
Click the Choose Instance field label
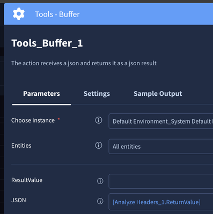(x=33, y=120)
